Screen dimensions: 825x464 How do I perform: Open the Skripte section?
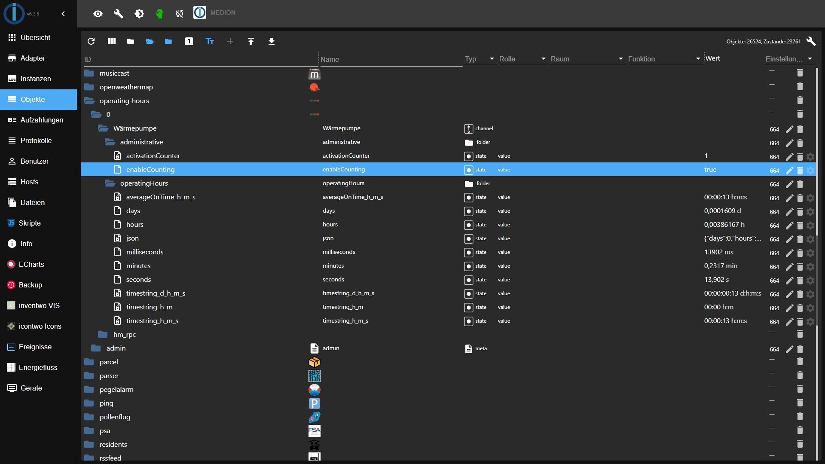tap(39, 223)
